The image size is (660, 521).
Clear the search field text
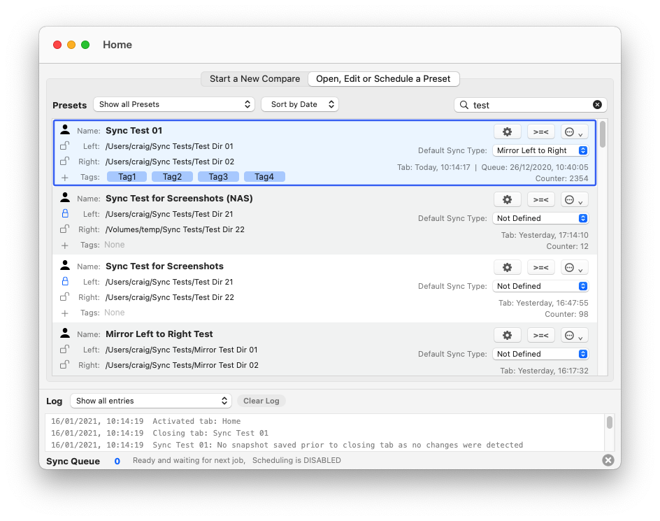pos(597,105)
